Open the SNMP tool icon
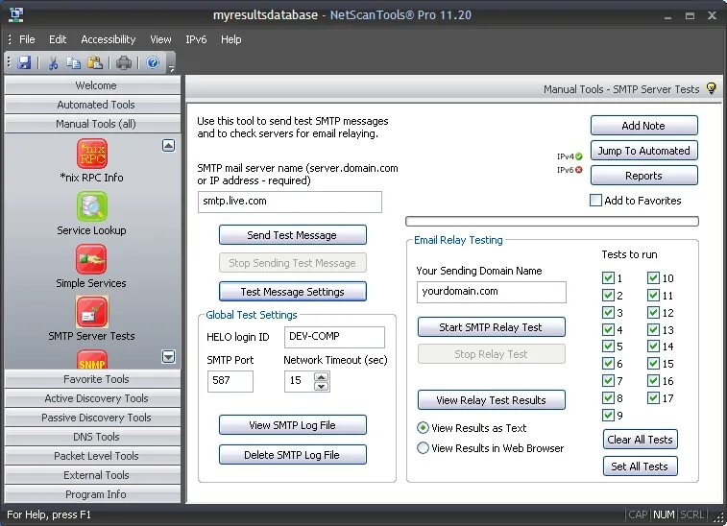Screen dimensions: 727x526 pos(92,360)
